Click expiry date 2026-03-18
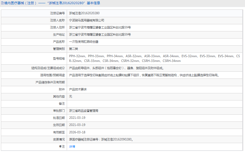Screen dimensions: 245x152 tap(77, 132)
